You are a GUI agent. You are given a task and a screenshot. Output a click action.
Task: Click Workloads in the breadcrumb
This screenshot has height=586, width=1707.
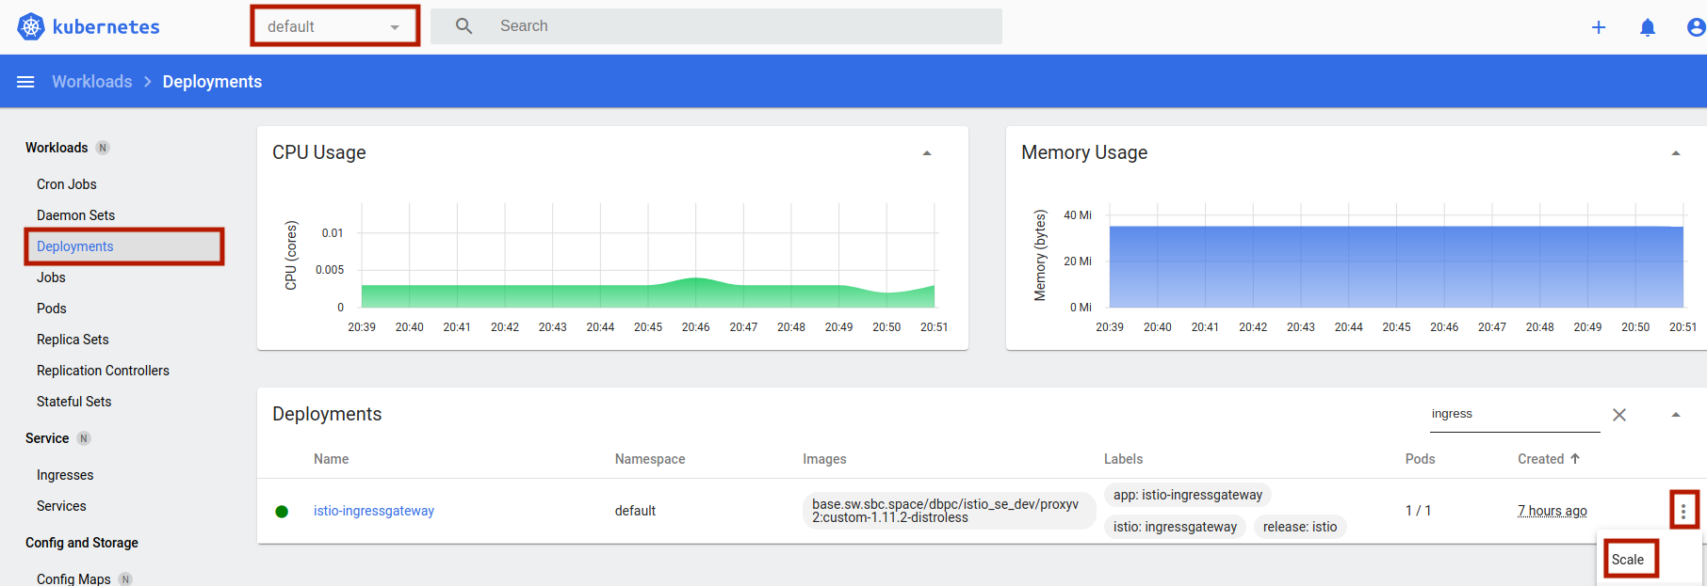[92, 82]
